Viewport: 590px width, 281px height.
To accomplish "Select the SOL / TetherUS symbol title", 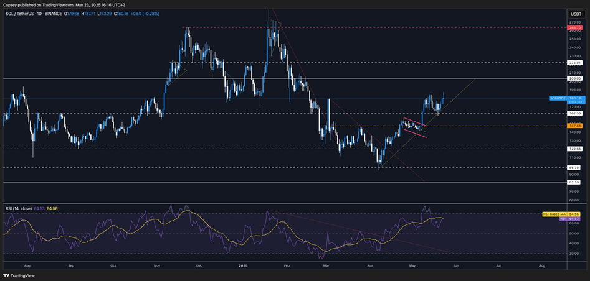I will click(x=32, y=14).
